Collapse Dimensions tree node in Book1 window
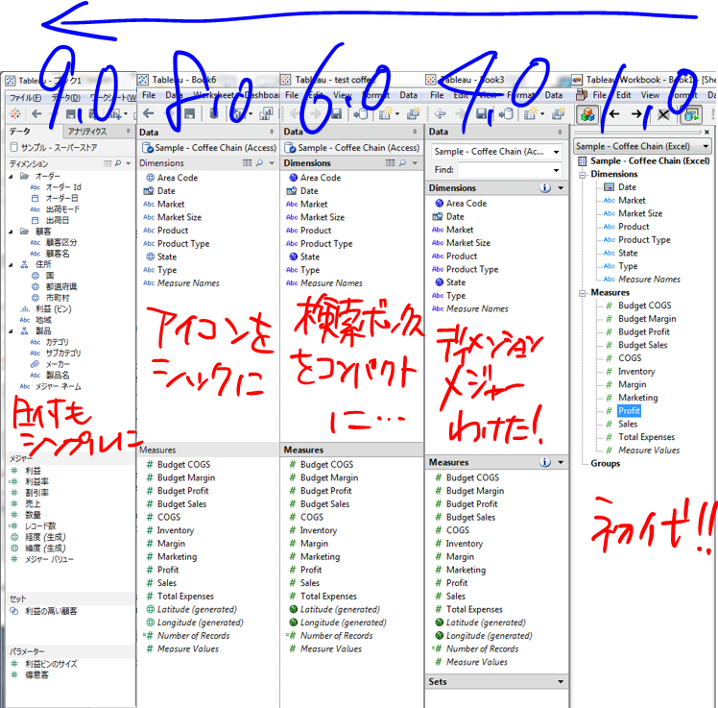Image resolution: width=718 pixels, height=708 pixels. 583,175
